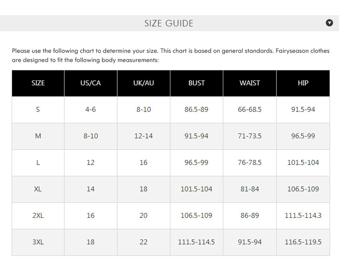
Task: Click the 86.5-89 bust measurement cell
Action: coord(196,110)
